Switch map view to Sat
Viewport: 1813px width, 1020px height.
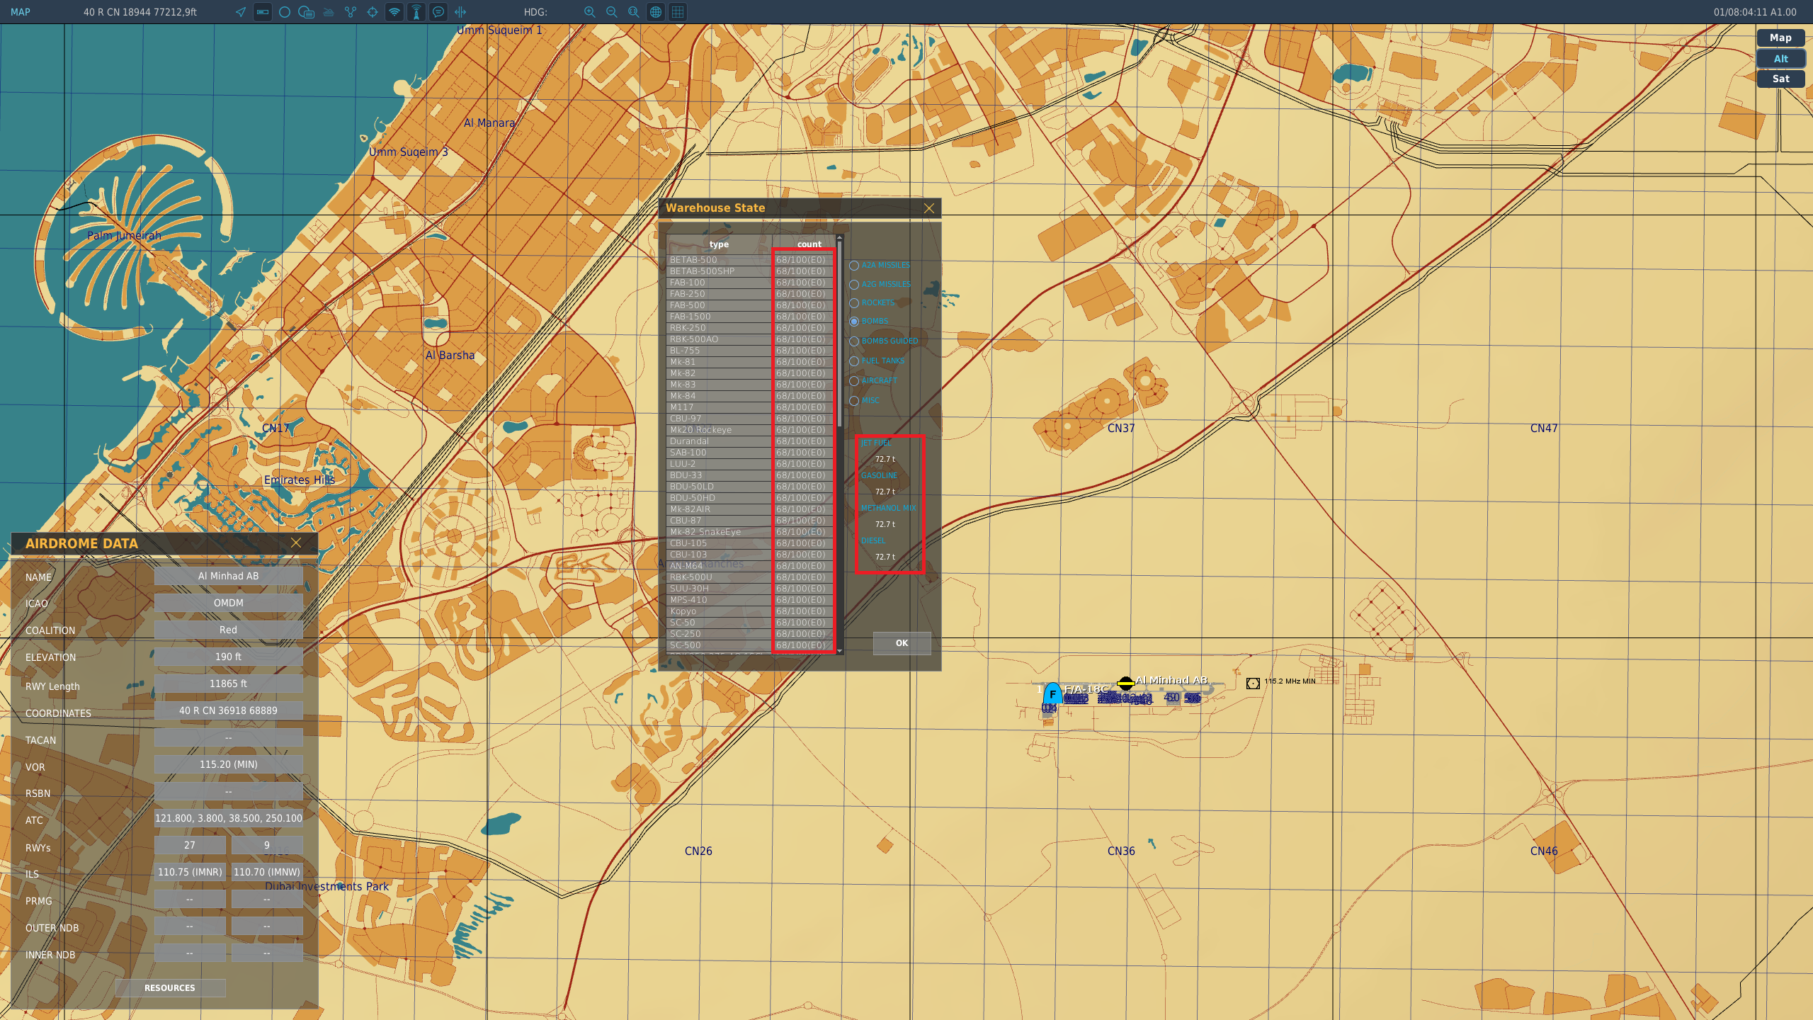[1781, 79]
